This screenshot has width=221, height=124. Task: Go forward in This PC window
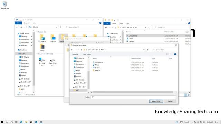[x=21, y=27]
